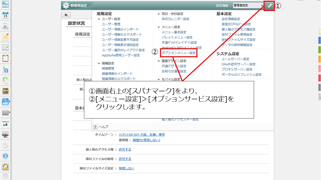Collapse the 祝日・休日設定 section
The image size is (321, 180).
coord(159,14)
